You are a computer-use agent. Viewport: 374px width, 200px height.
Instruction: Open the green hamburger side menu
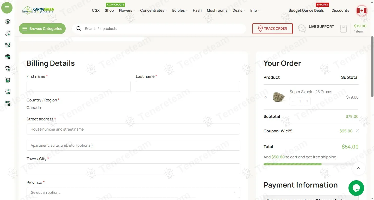tap(7, 8)
